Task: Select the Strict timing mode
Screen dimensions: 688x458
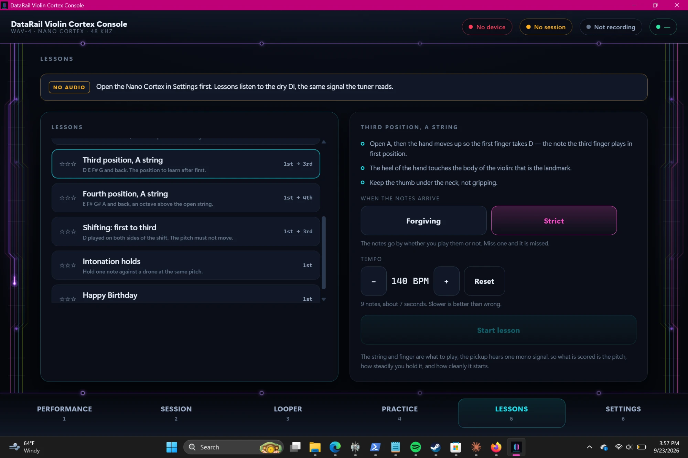Action: tap(554, 221)
